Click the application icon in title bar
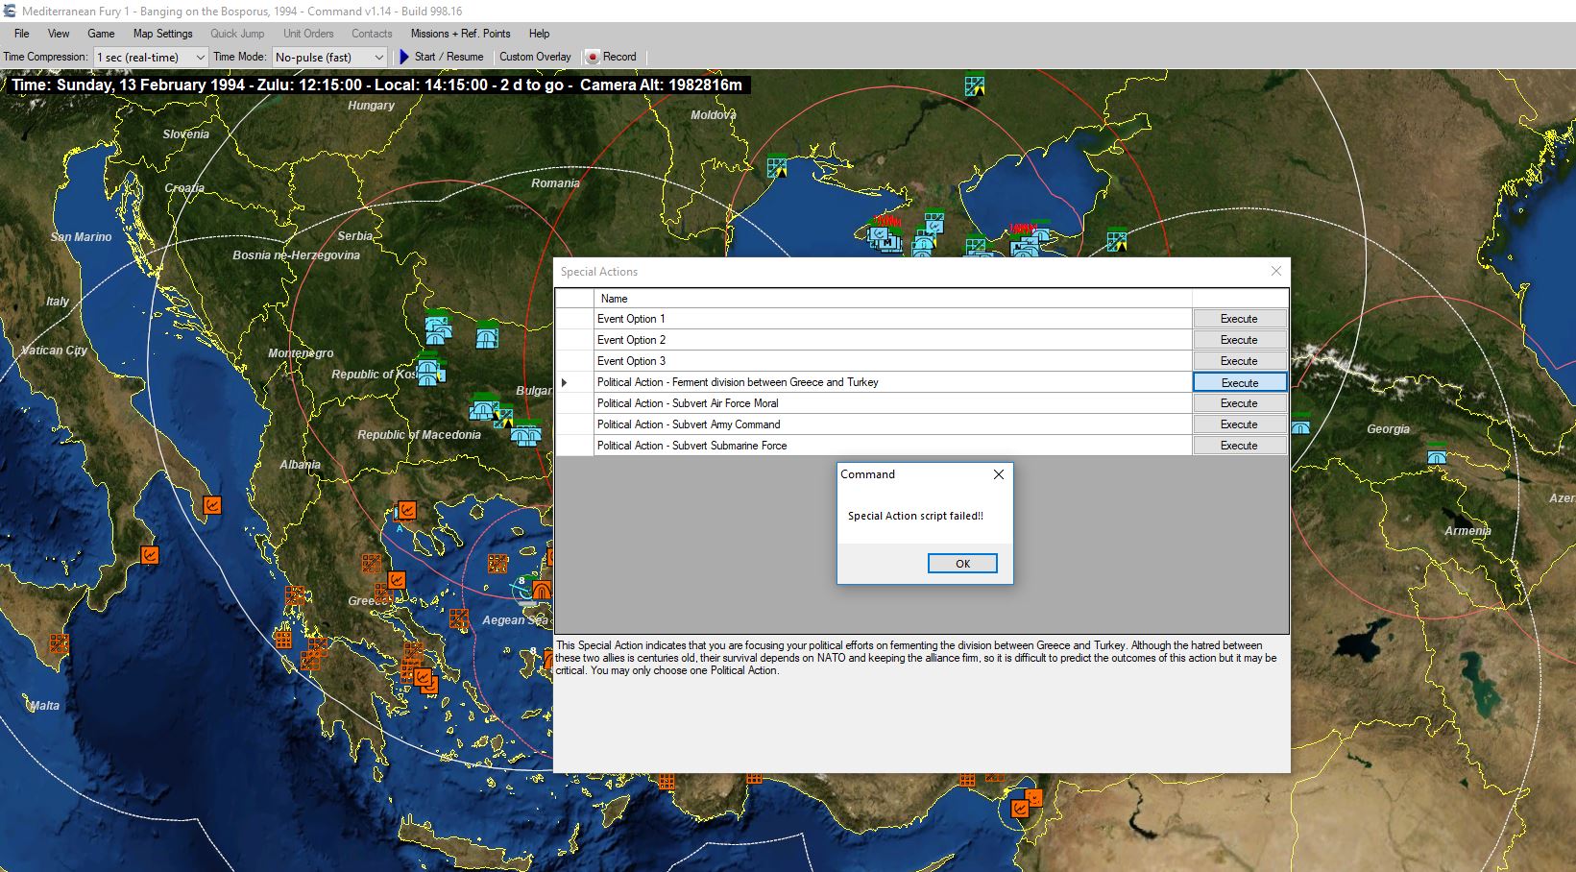The width and height of the screenshot is (1576, 872). (x=10, y=12)
